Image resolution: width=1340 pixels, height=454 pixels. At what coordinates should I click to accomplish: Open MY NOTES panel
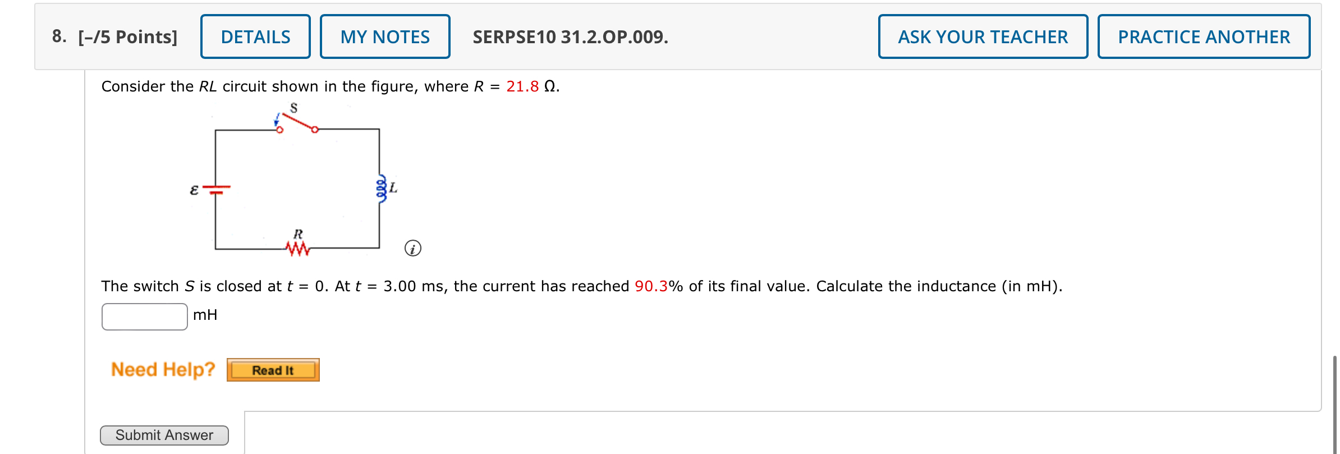pos(386,36)
